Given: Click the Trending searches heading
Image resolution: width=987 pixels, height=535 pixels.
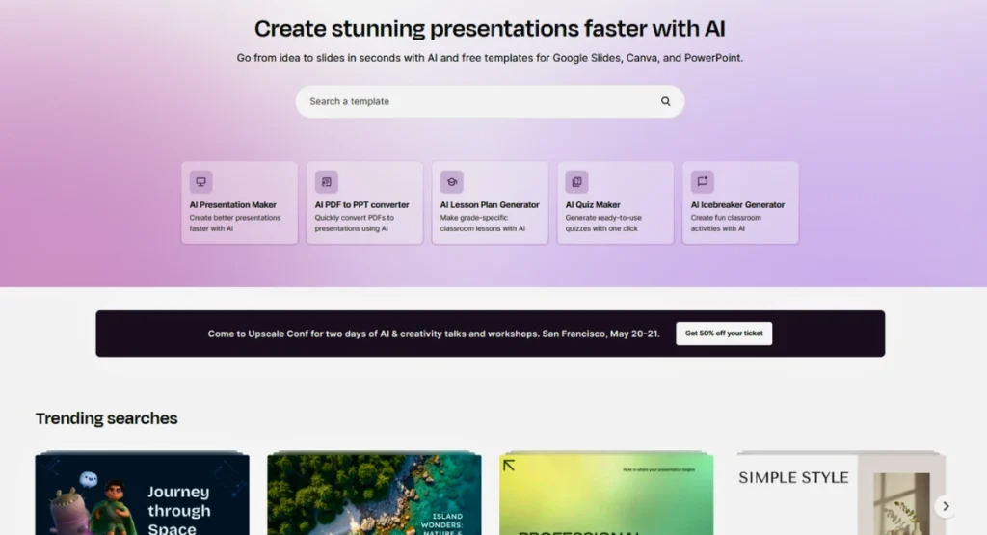Looking at the screenshot, I should [x=106, y=418].
